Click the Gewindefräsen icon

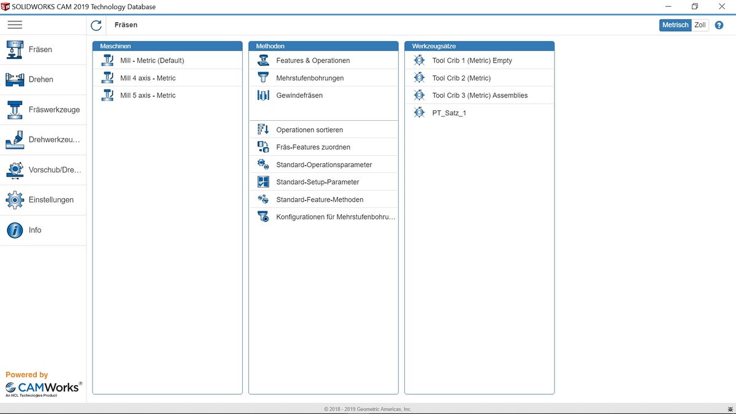pos(263,95)
